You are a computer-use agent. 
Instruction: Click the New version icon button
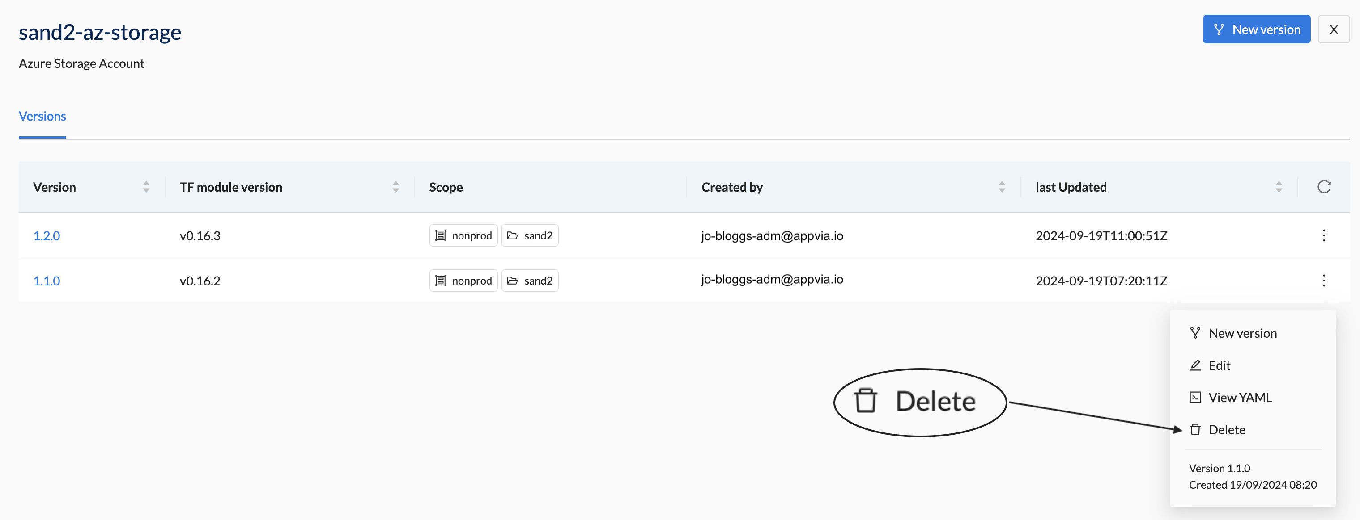tap(1220, 29)
